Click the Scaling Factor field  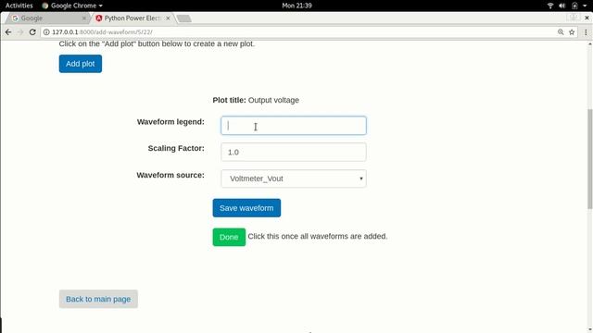(294, 152)
